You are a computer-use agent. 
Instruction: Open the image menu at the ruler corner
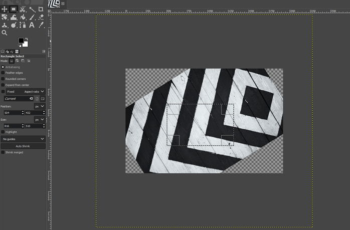pos(50,11)
